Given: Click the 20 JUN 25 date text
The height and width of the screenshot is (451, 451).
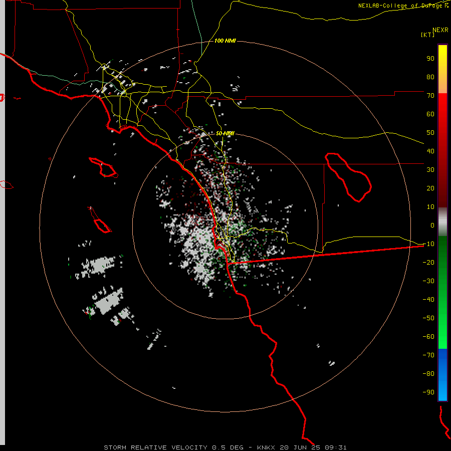Looking at the screenshot, I should [x=300, y=447].
